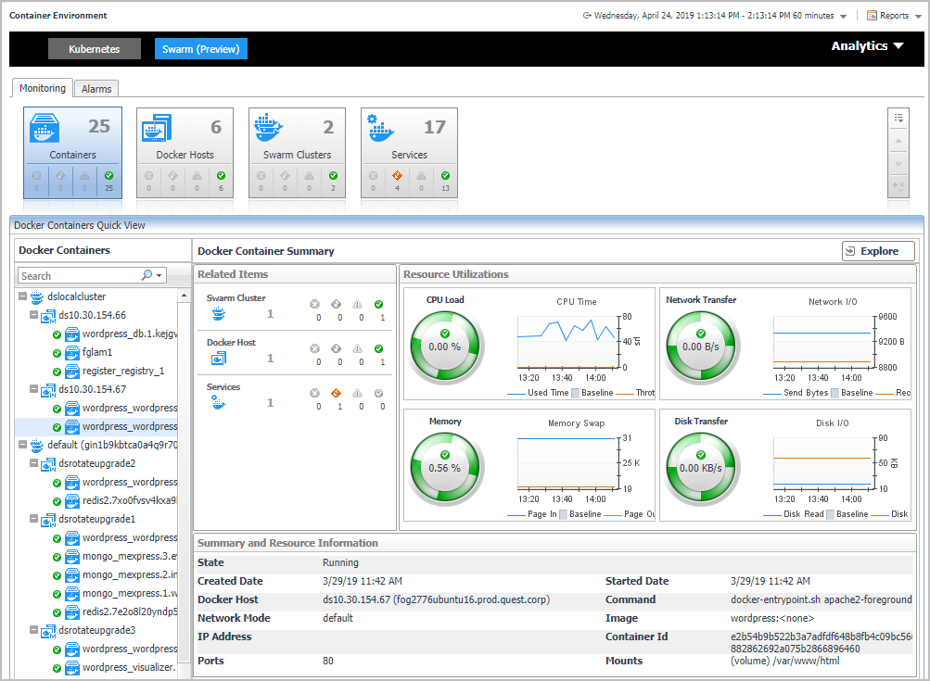Image resolution: width=930 pixels, height=681 pixels.
Task: Click the Swarm Cluster icon in Related Items
Action: (219, 314)
